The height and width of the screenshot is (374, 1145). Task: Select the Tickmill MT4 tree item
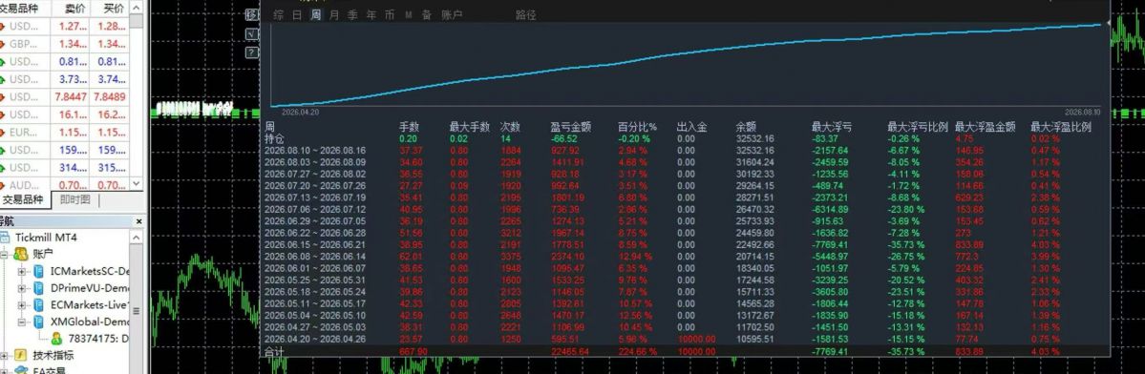[x=45, y=238]
